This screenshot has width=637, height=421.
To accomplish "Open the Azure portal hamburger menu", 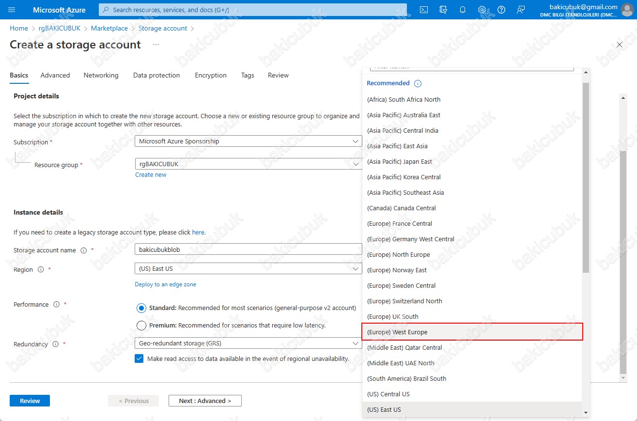I will point(12,10).
